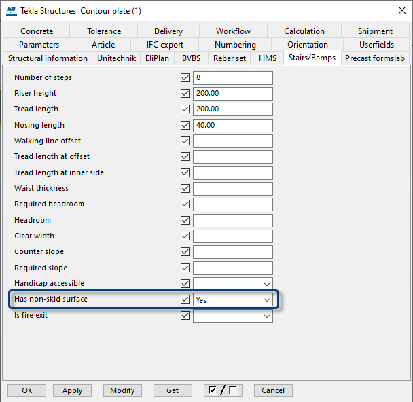
Task: Close the Contour plate dialog
Action: point(397,10)
